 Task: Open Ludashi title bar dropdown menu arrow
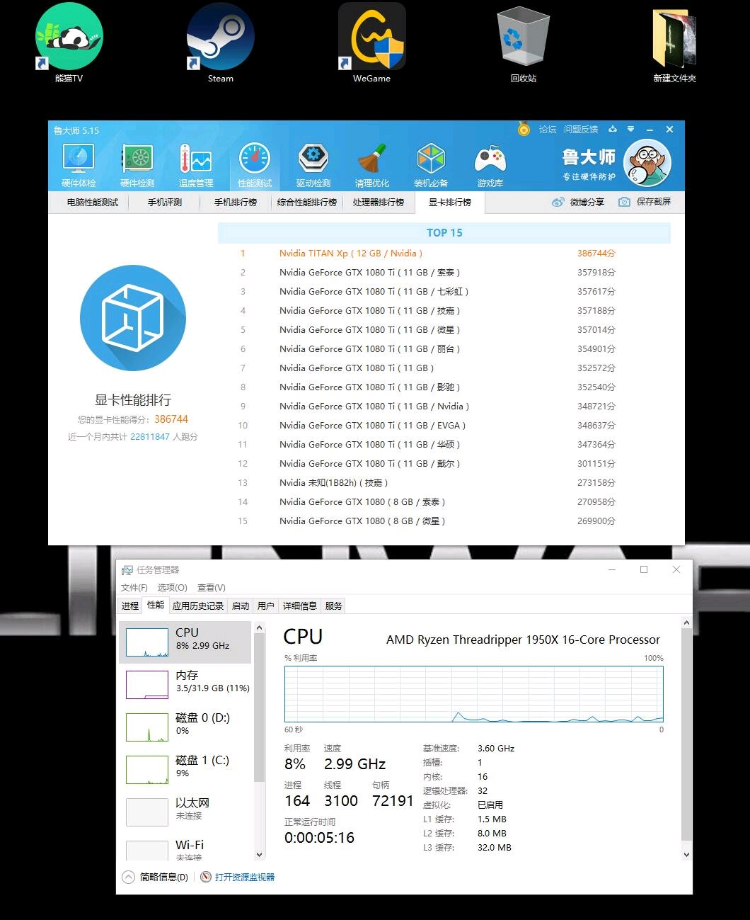630,129
